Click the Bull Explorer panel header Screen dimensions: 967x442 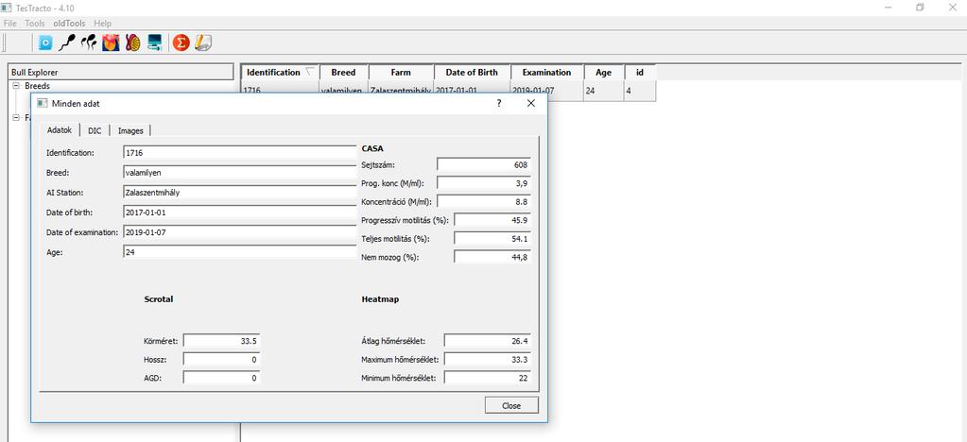click(122, 72)
